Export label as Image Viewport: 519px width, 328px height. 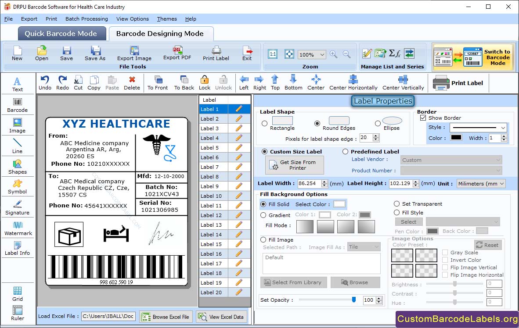coord(134,53)
